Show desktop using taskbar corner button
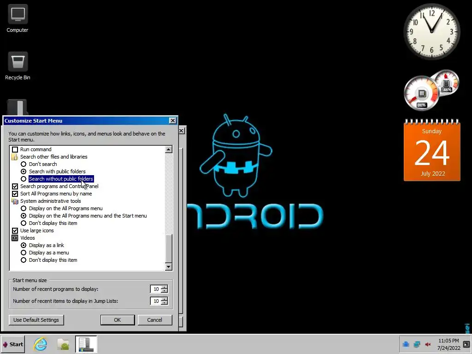This screenshot has width=472, height=354. [x=467, y=344]
